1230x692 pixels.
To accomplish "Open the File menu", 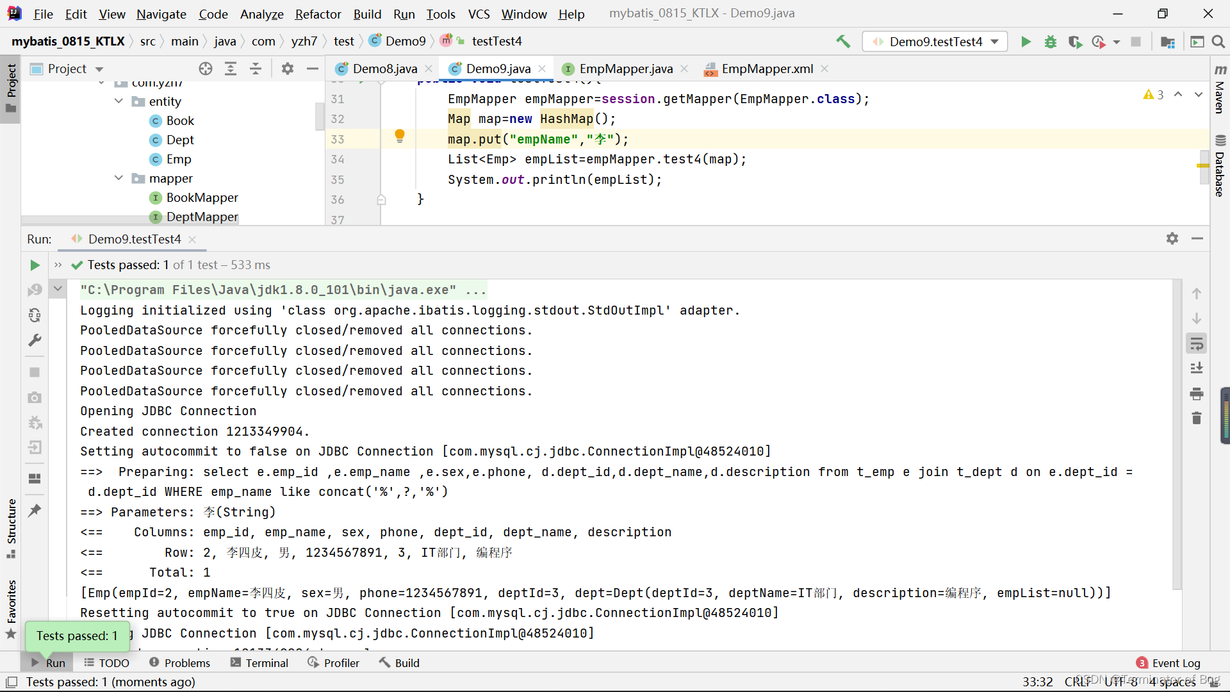I will tap(43, 13).
